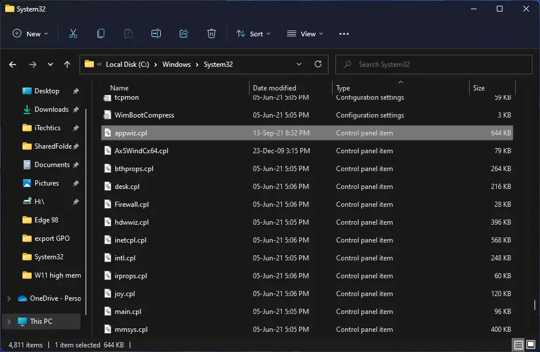Open the Sort dropdown menu
This screenshot has height=352, width=540.
point(254,34)
